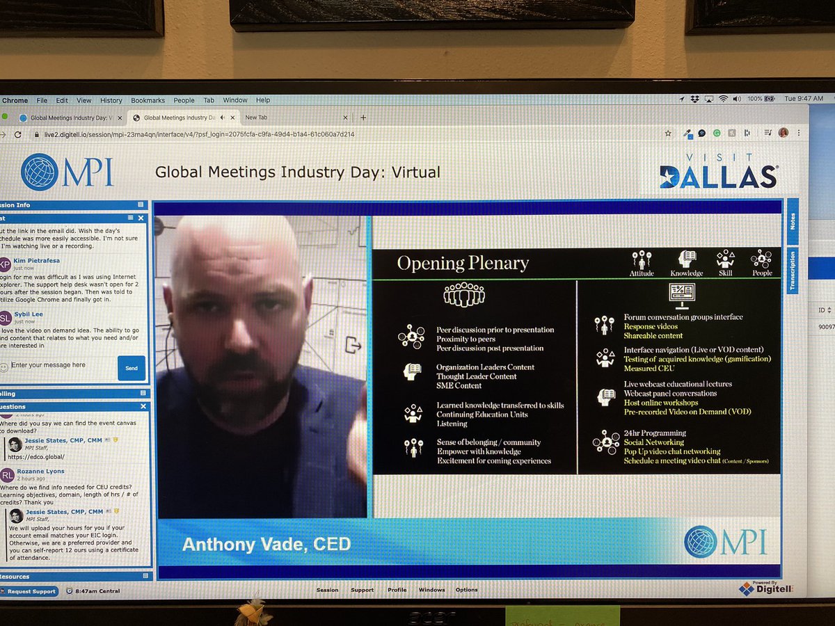The image size is (835, 626).
Task: Open the View menu
Action: pyautogui.click(x=83, y=100)
